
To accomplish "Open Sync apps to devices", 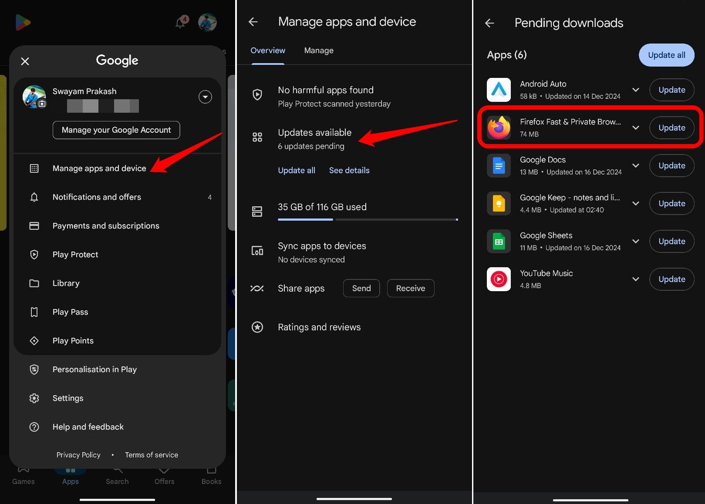I will pos(354,252).
